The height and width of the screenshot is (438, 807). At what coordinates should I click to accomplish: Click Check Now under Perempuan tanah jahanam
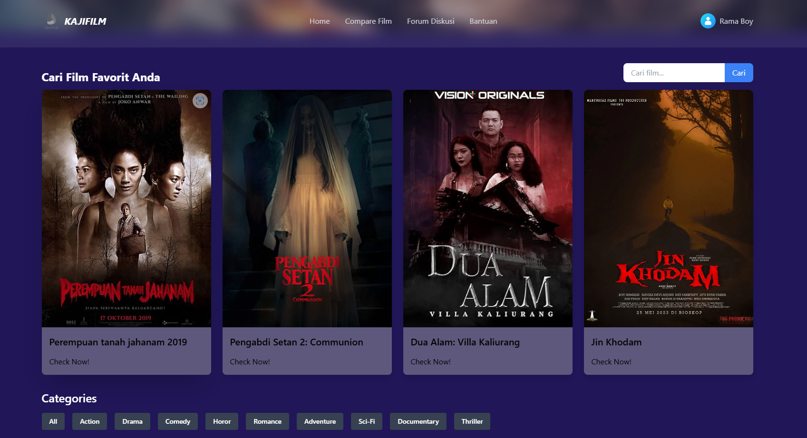pos(69,362)
